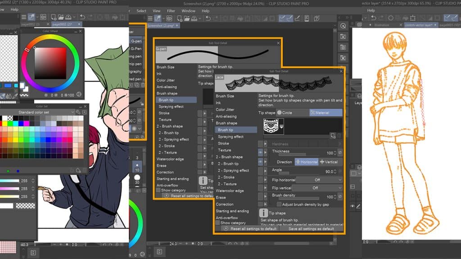Click Open file icon in middle window toolbar
This screenshot has width=461, height=259.
187,18
